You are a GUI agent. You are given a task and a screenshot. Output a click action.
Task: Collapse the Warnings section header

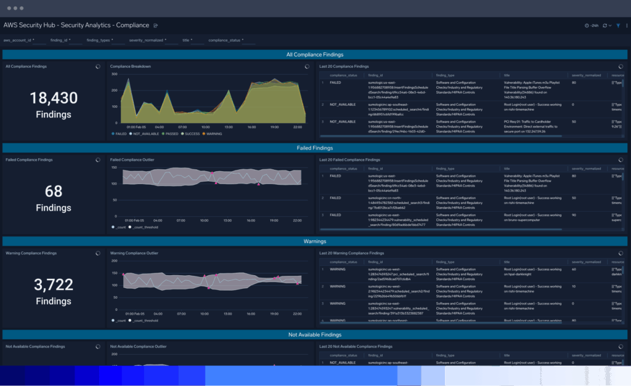(x=314, y=241)
